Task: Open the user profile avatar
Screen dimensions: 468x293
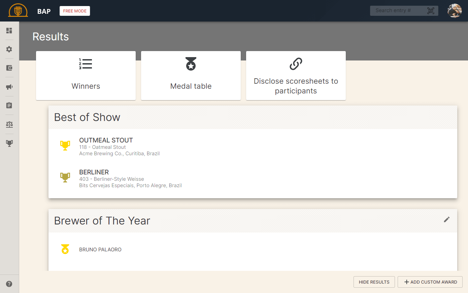Action: 454,11
